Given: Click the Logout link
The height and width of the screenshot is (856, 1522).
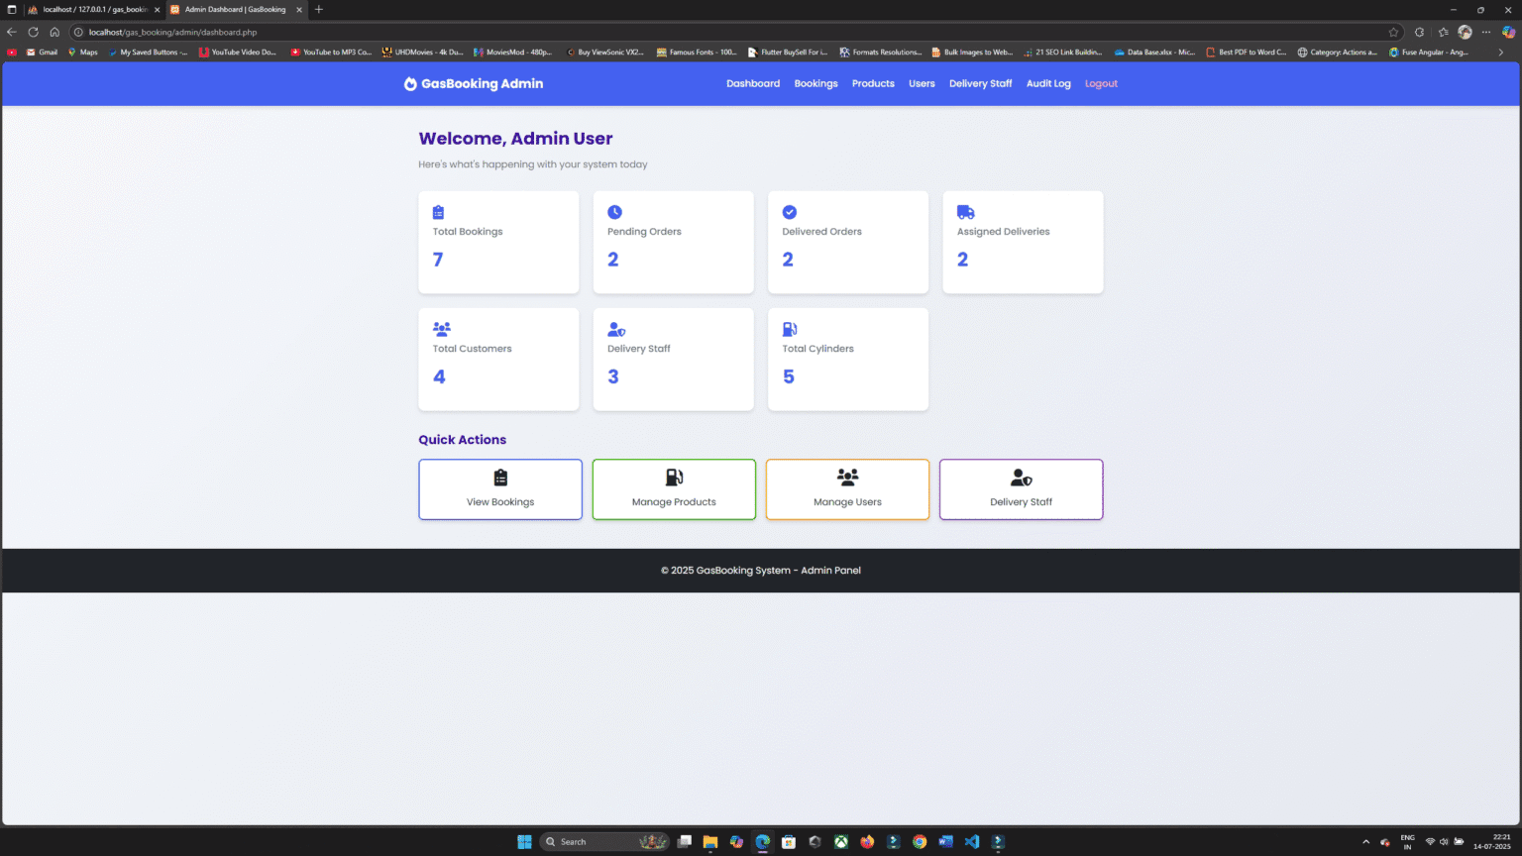Looking at the screenshot, I should 1100,84.
